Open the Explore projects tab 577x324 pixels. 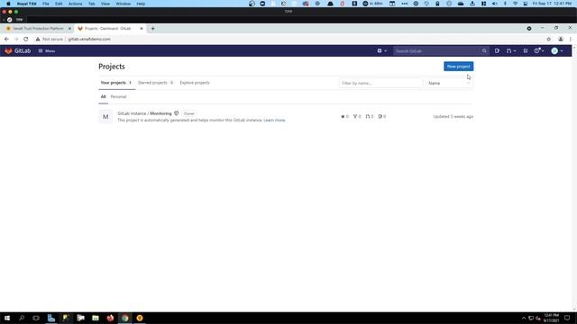coord(195,83)
